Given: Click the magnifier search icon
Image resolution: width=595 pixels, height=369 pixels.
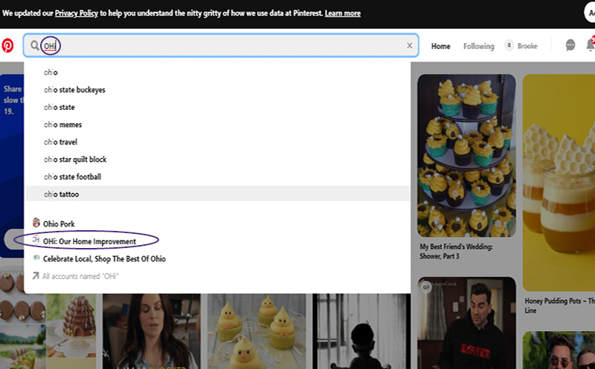Looking at the screenshot, I should pyautogui.click(x=34, y=45).
